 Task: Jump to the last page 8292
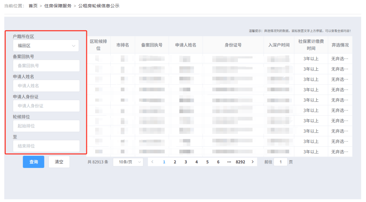click(x=241, y=162)
